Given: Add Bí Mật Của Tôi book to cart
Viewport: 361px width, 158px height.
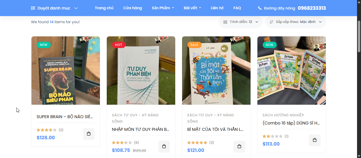Looking at the screenshot, I should [x=239, y=146].
